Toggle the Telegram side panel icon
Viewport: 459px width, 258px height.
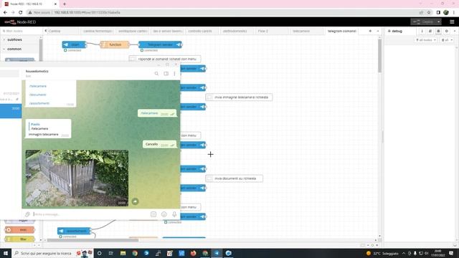(166, 73)
